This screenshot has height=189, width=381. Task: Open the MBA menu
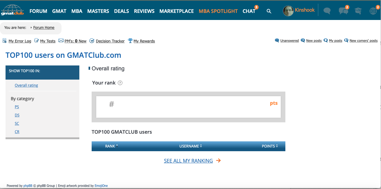pyautogui.click(x=77, y=11)
